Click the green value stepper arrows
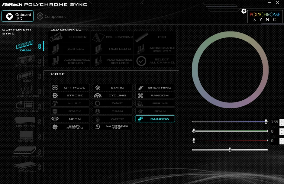Screen dimensions: 284x184 [x=282, y=131]
